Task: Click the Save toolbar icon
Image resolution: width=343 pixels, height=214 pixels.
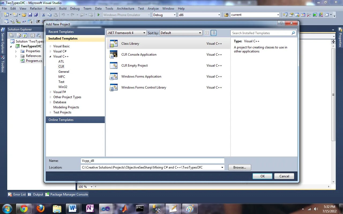Action: 30,15
